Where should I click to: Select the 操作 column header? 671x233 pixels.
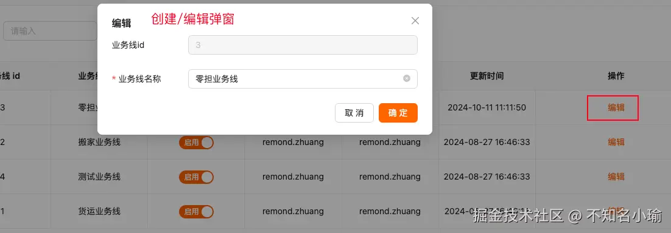click(616, 76)
